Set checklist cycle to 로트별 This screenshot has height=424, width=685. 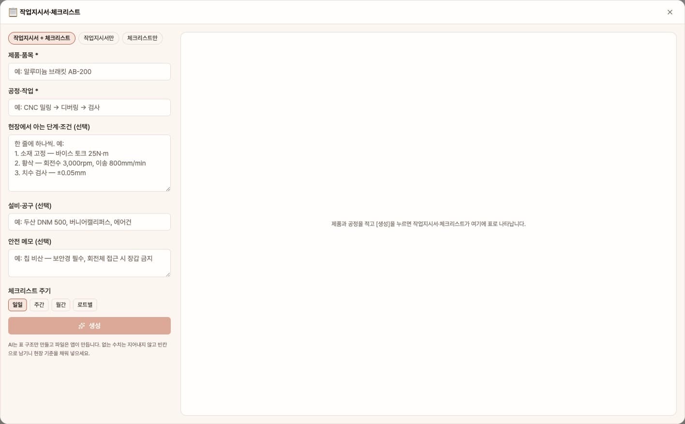coord(85,305)
